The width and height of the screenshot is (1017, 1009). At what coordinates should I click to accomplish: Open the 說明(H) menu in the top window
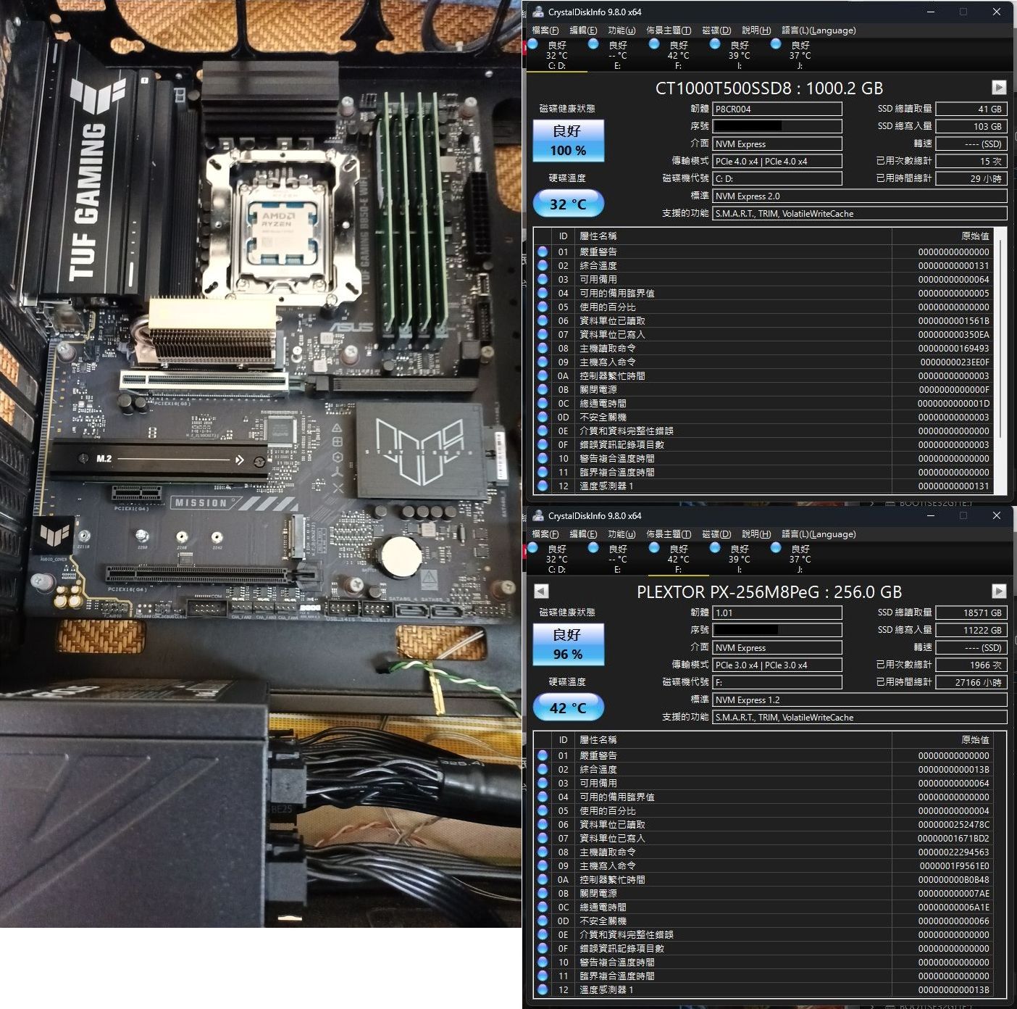(756, 30)
